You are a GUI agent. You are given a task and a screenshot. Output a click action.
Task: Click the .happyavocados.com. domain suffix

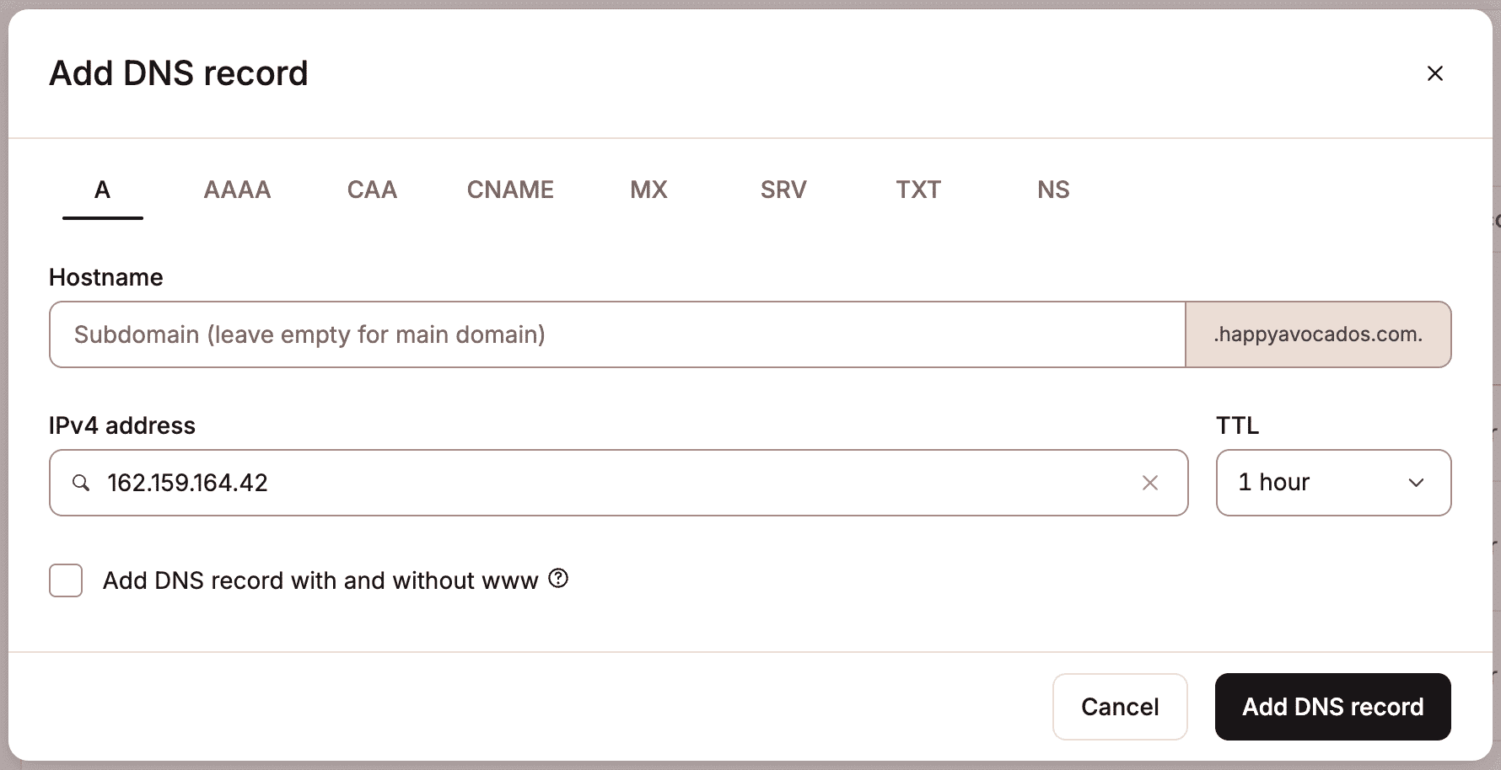pos(1318,334)
